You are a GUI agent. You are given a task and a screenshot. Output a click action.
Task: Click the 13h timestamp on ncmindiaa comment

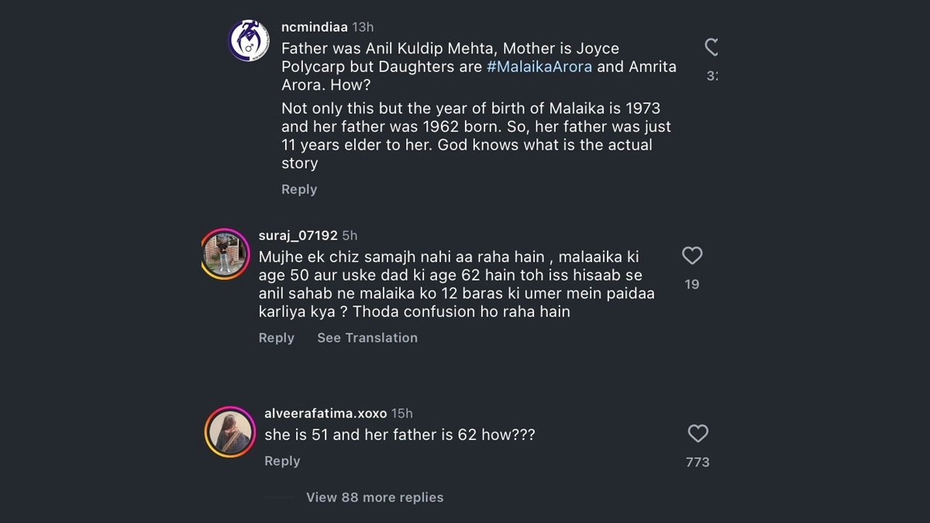[363, 27]
